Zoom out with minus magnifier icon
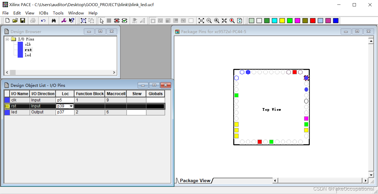Screen dimensions: 378x194 pos(209,21)
